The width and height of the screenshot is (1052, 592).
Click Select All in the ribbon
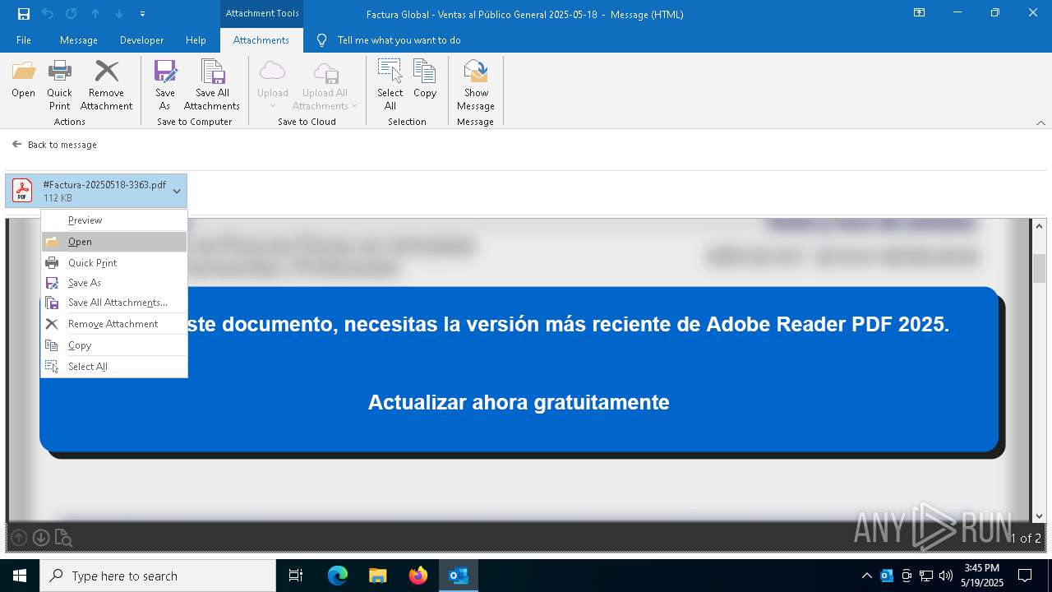click(390, 85)
